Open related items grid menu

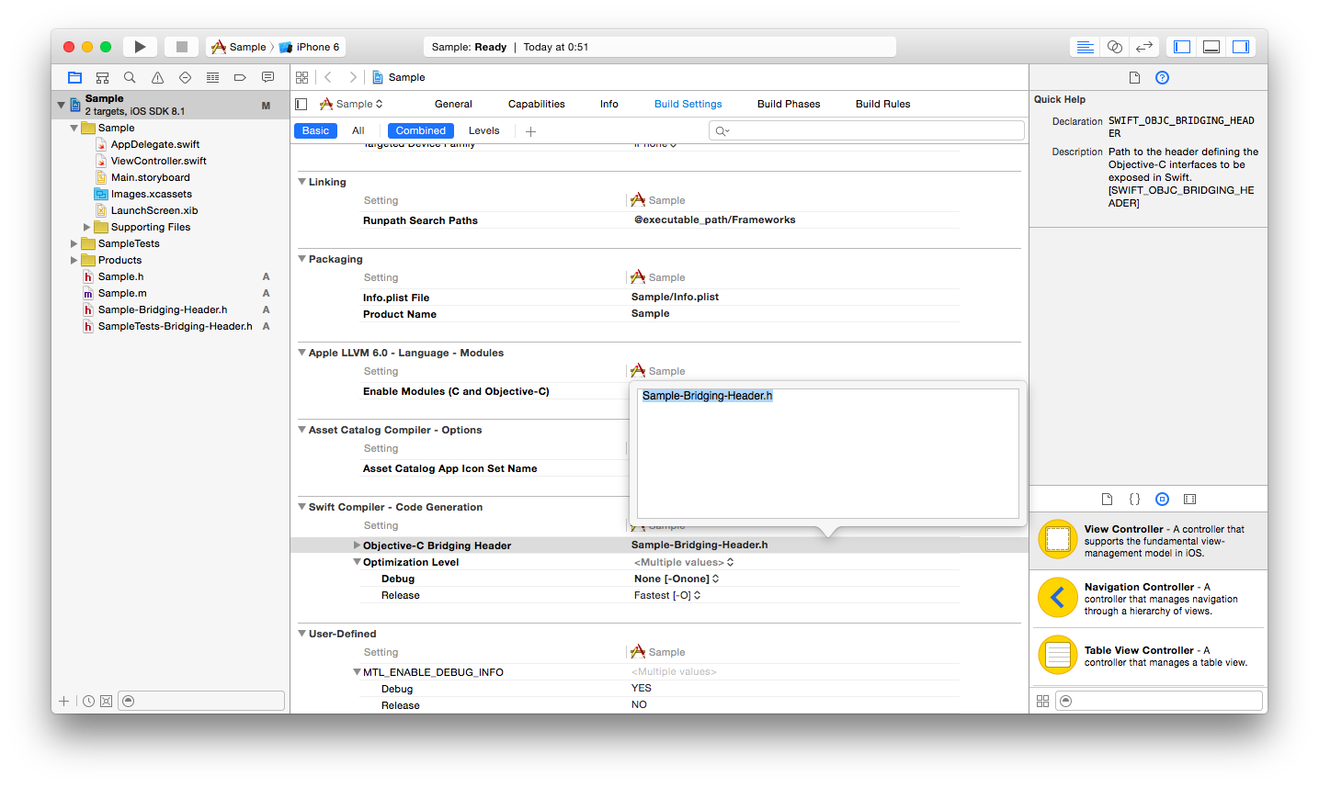(x=301, y=78)
